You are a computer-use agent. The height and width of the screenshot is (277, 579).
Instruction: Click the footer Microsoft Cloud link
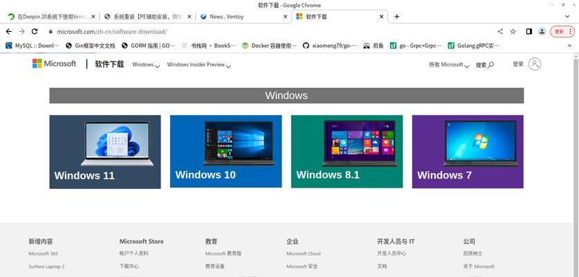pos(304,253)
